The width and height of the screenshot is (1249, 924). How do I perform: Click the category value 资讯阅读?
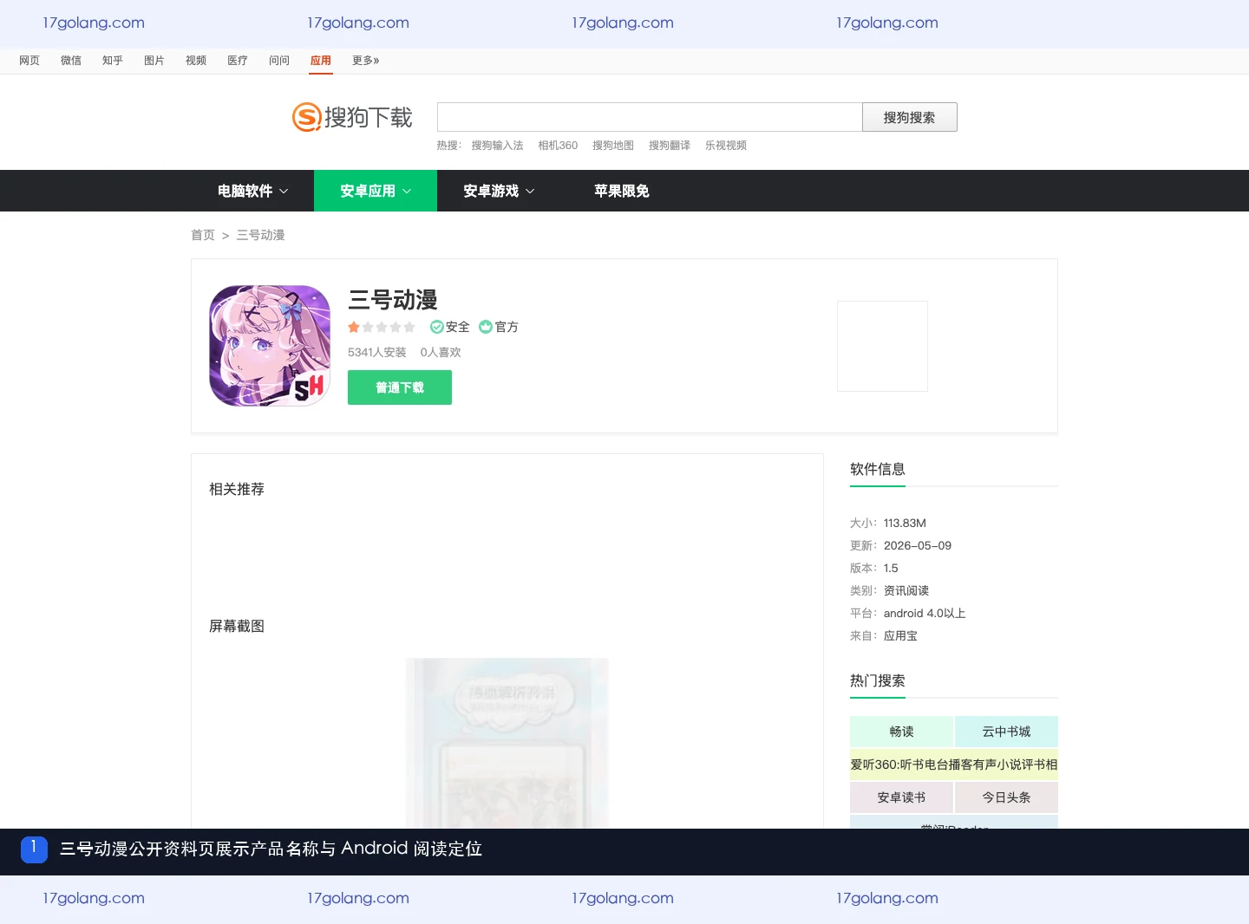906,590
